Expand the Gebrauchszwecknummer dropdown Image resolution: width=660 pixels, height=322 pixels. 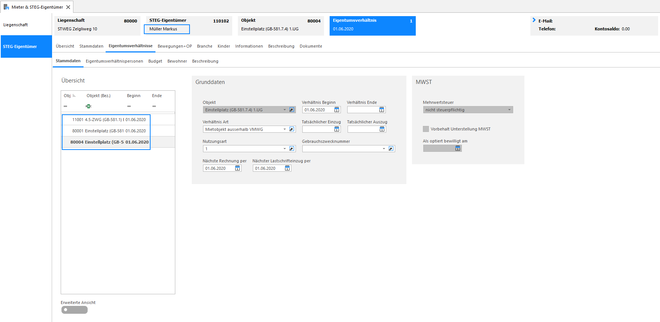pyautogui.click(x=384, y=149)
